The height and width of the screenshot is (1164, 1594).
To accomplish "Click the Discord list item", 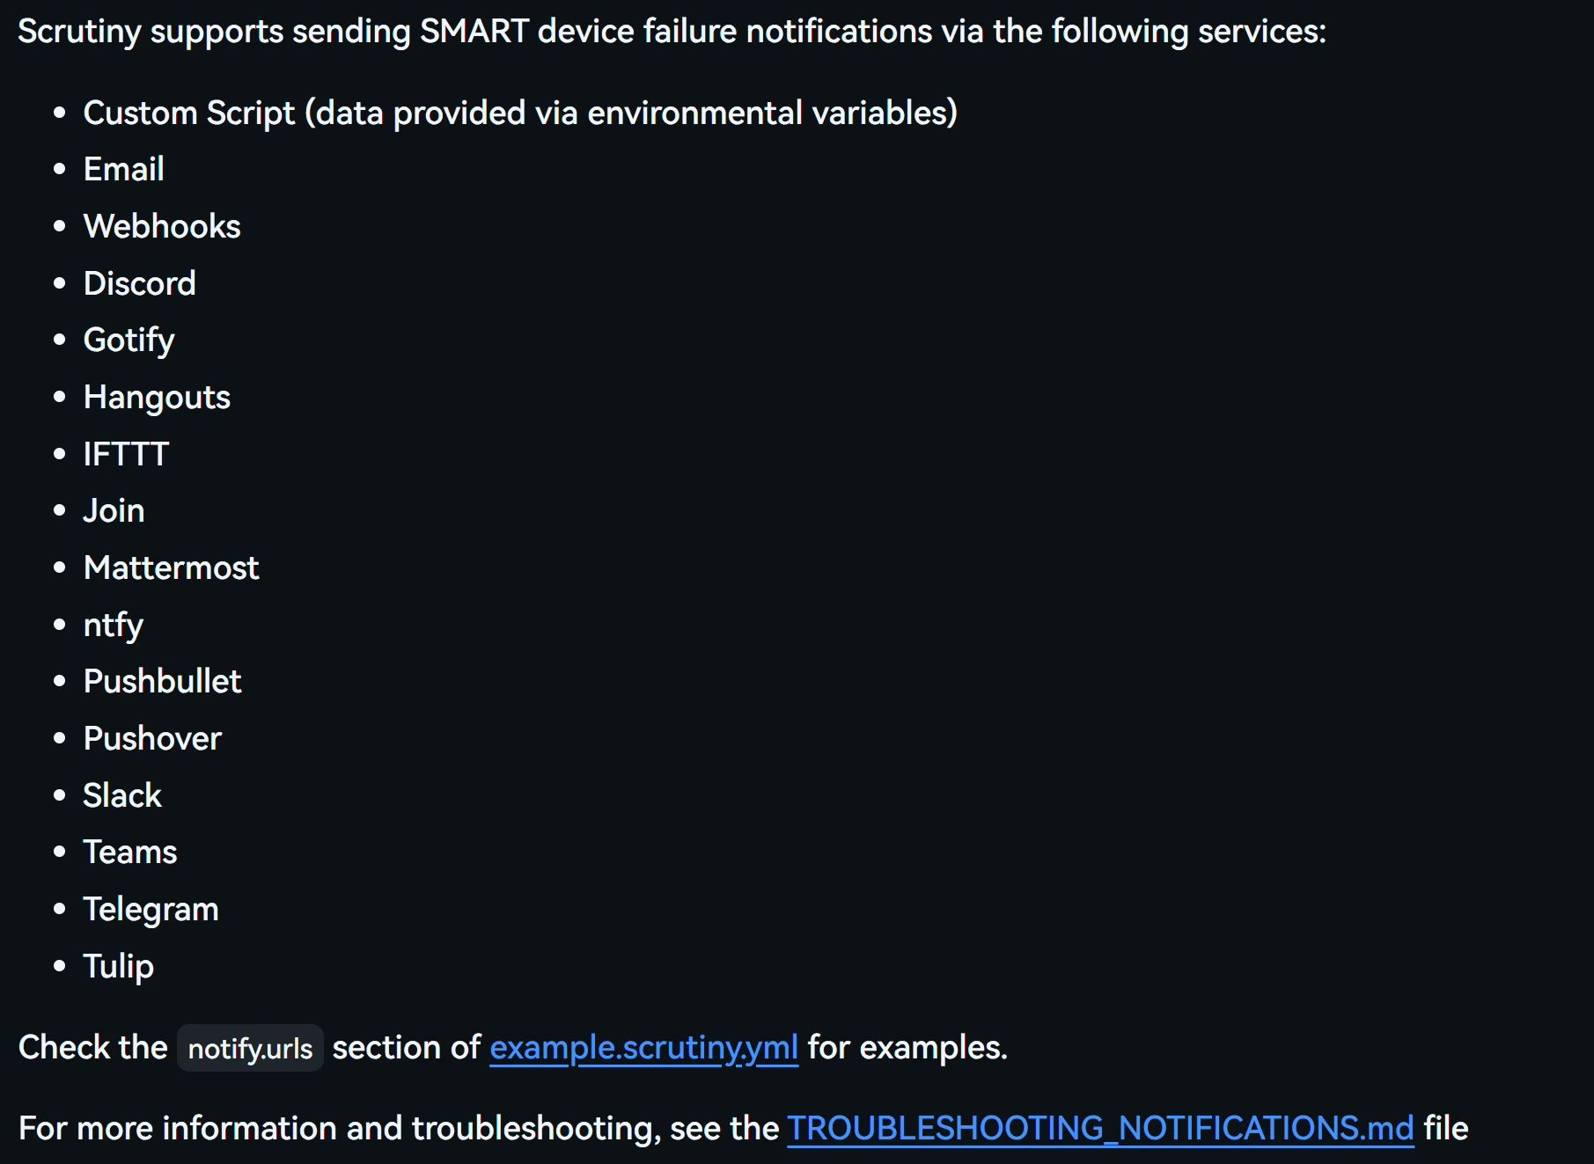I will (139, 283).
